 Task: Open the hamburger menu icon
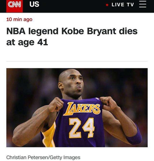click(x=143, y=4)
